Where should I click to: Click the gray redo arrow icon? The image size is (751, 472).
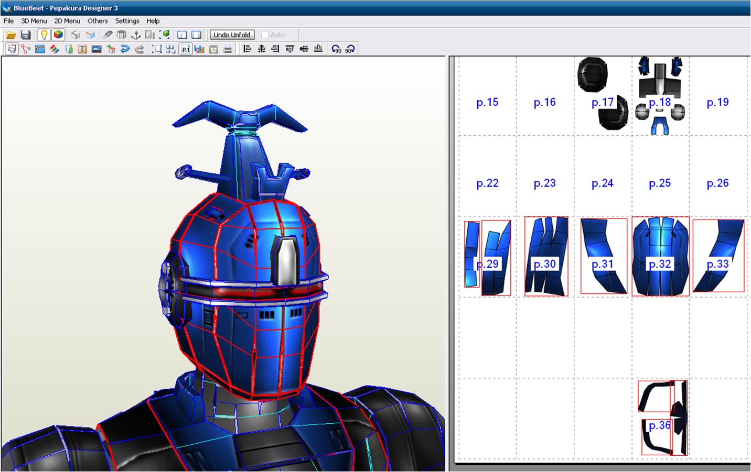pos(139,49)
